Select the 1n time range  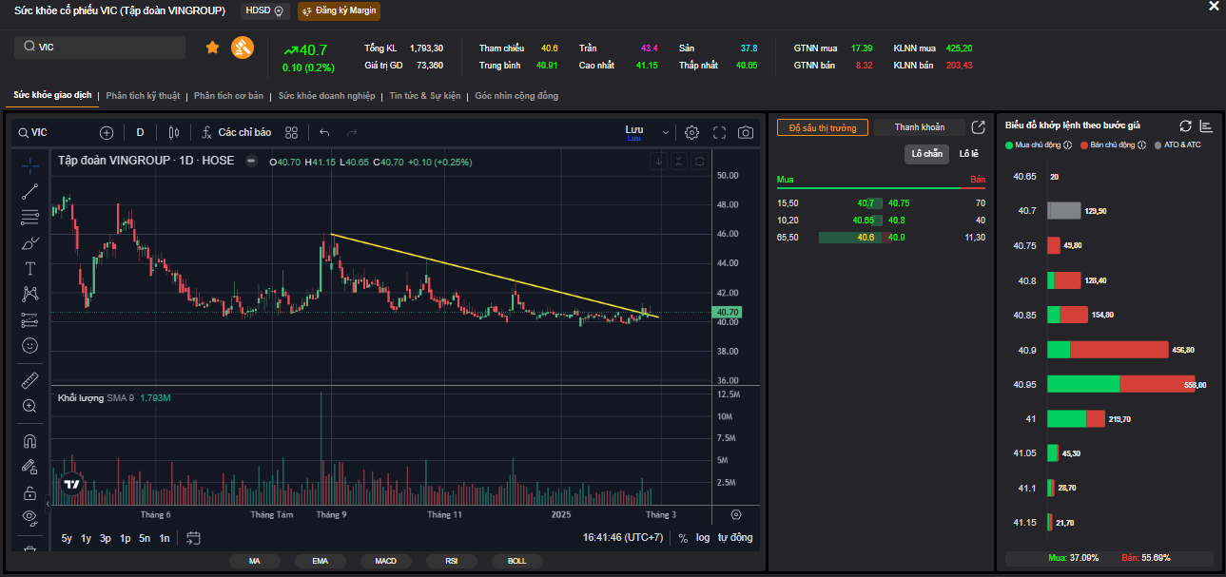165,538
